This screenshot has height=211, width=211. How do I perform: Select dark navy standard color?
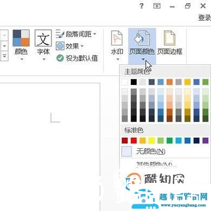pyautogui.click(x=196, y=141)
